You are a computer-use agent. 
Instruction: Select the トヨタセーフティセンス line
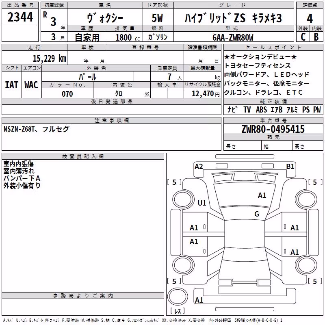click(x=258, y=65)
